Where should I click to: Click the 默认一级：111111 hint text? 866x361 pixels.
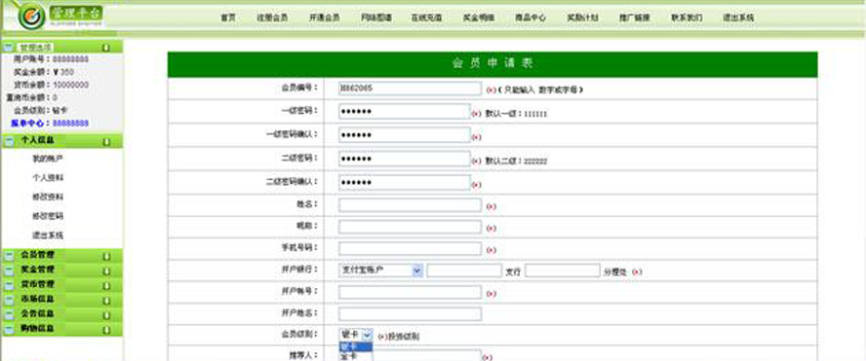coord(516,114)
